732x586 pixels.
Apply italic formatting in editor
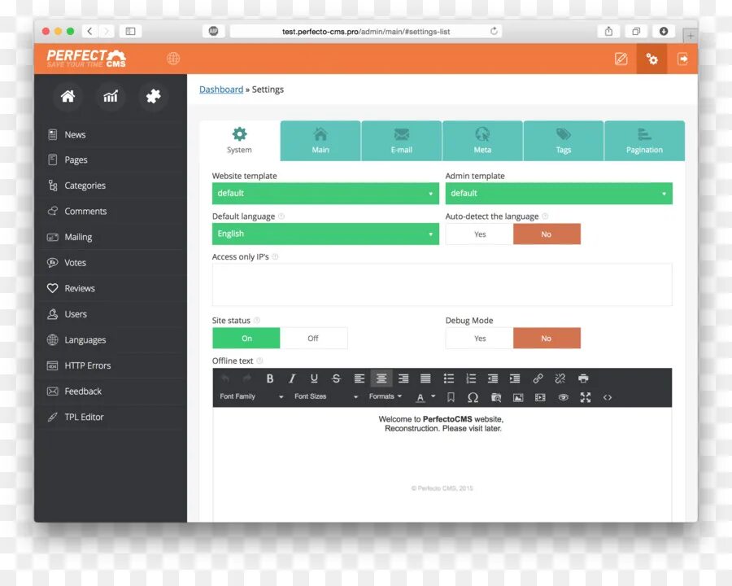tap(292, 378)
